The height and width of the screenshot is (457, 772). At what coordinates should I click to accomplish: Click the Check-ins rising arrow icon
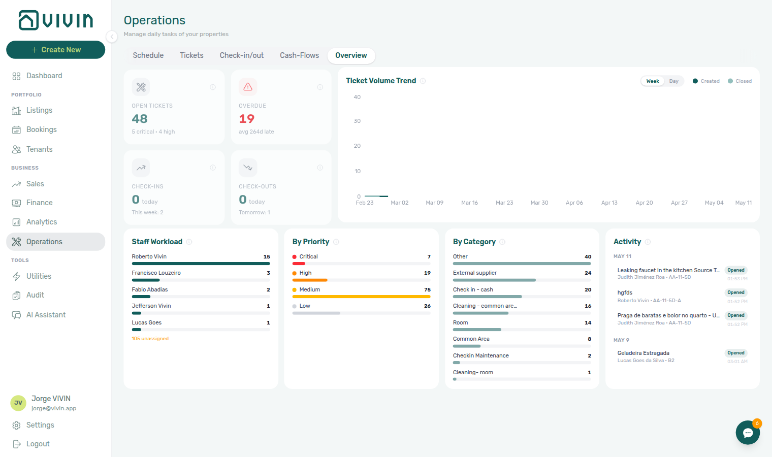tap(141, 168)
